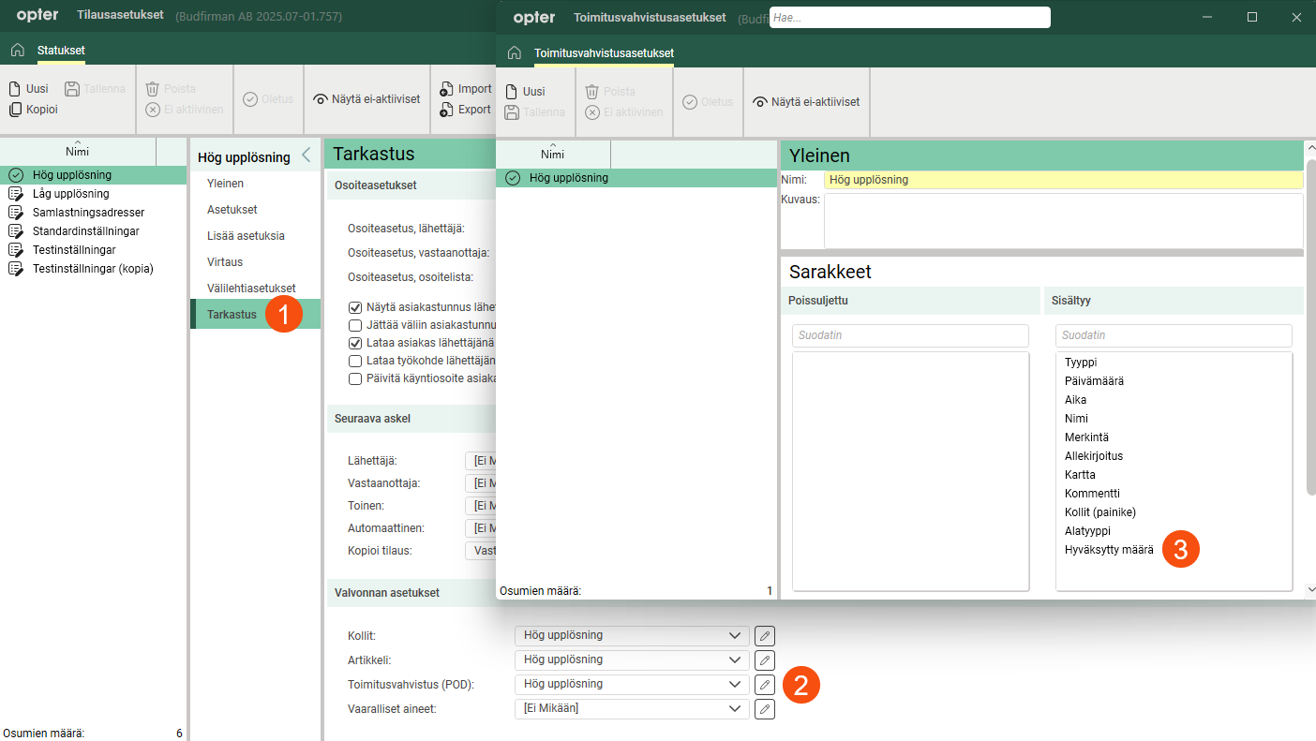The width and height of the screenshot is (1316, 741).
Task: Edit Toimitusvahvistus (POD) with pencil icon
Action: point(765,685)
